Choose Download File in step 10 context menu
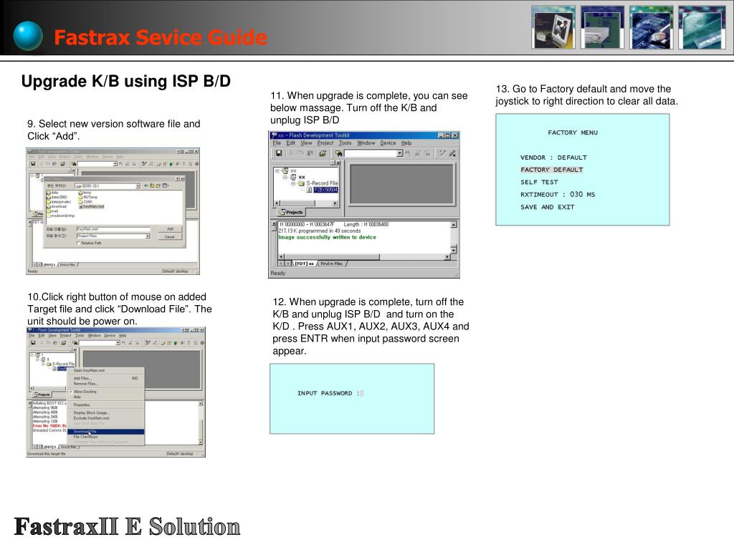Image resolution: width=734 pixels, height=550 pixels. 106,432
